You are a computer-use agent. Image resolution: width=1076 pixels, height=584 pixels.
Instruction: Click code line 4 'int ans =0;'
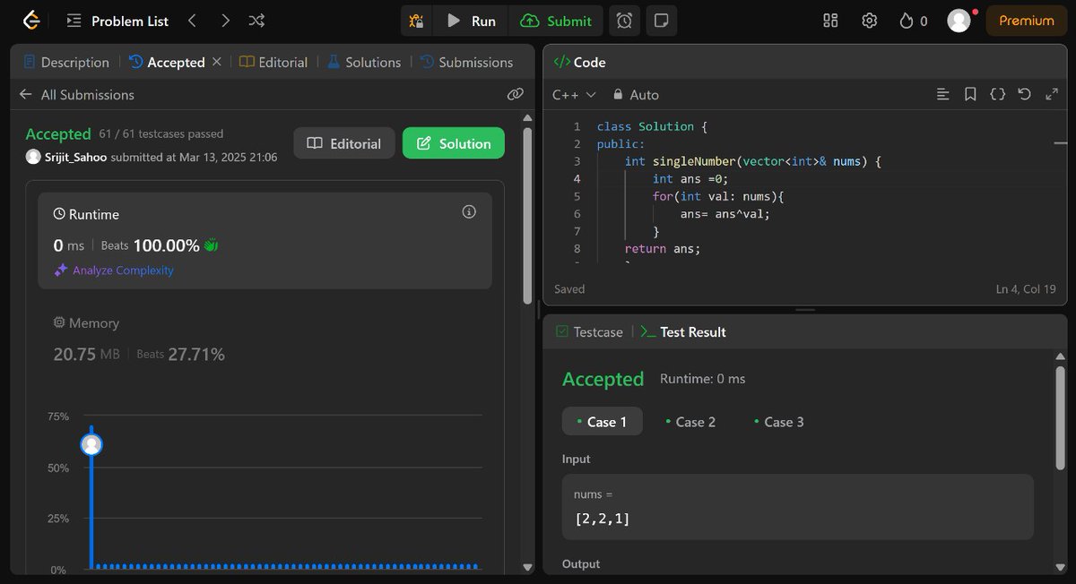coord(691,178)
